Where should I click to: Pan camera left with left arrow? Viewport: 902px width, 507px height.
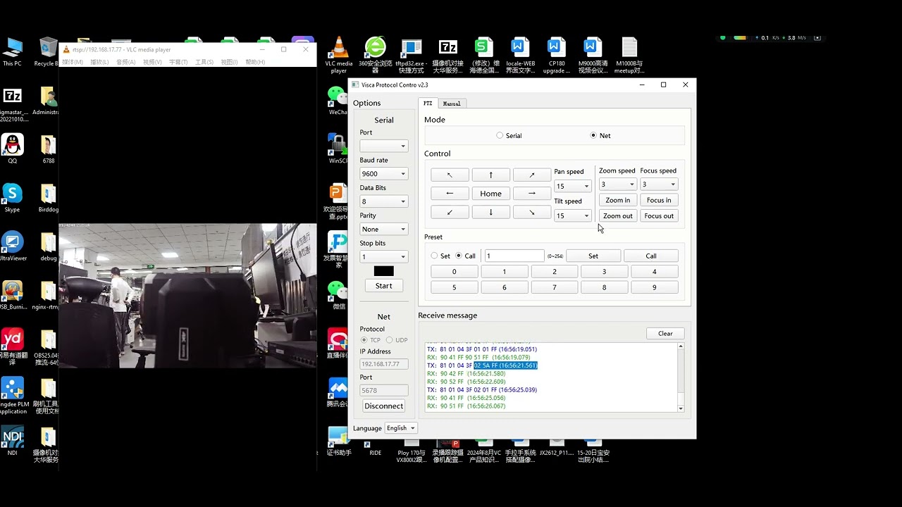[x=450, y=194]
